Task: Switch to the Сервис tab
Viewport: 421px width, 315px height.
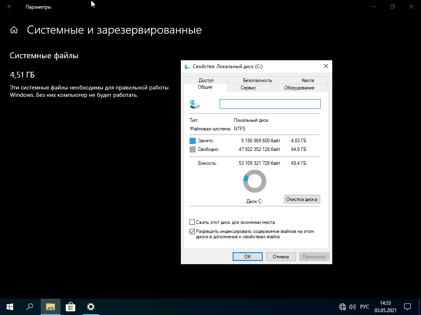Action: click(x=248, y=88)
